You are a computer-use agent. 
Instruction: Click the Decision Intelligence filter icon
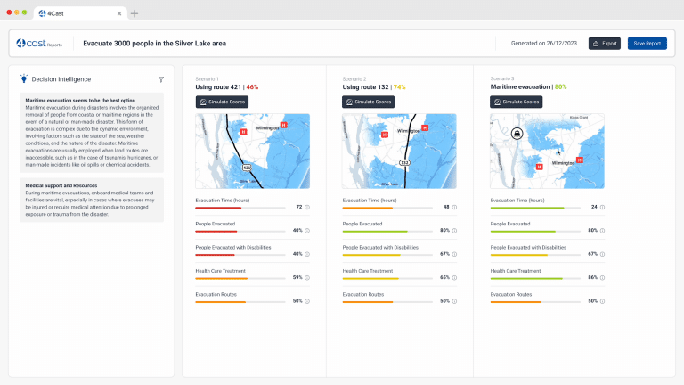[x=160, y=79]
